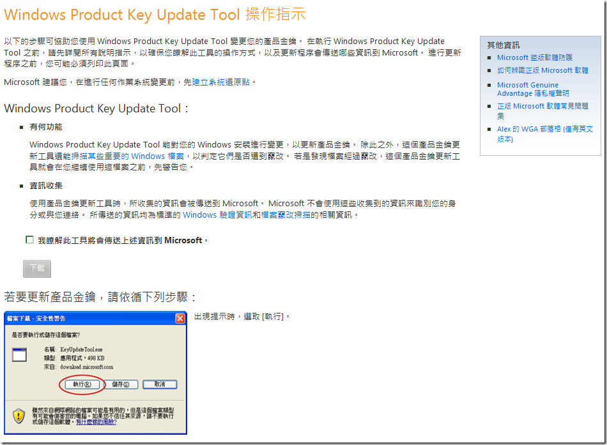The height and width of the screenshot is (445, 607).
Task: Open the 如何辨識正版 Microsoft 軟體 link
Action: (542, 70)
